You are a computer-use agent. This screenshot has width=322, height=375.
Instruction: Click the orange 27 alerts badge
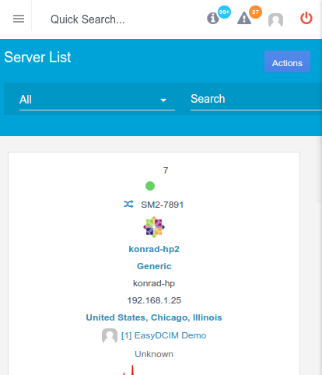tap(255, 12)
